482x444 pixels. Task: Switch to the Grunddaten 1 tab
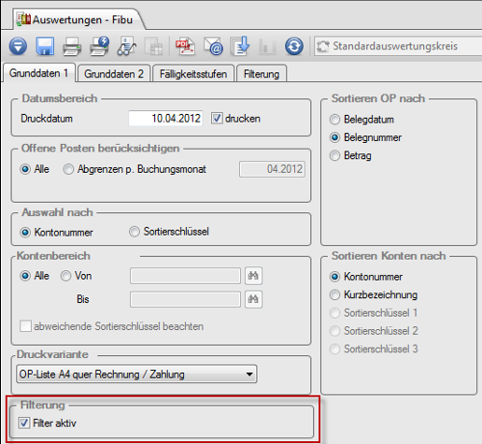[x=39, y=73]
